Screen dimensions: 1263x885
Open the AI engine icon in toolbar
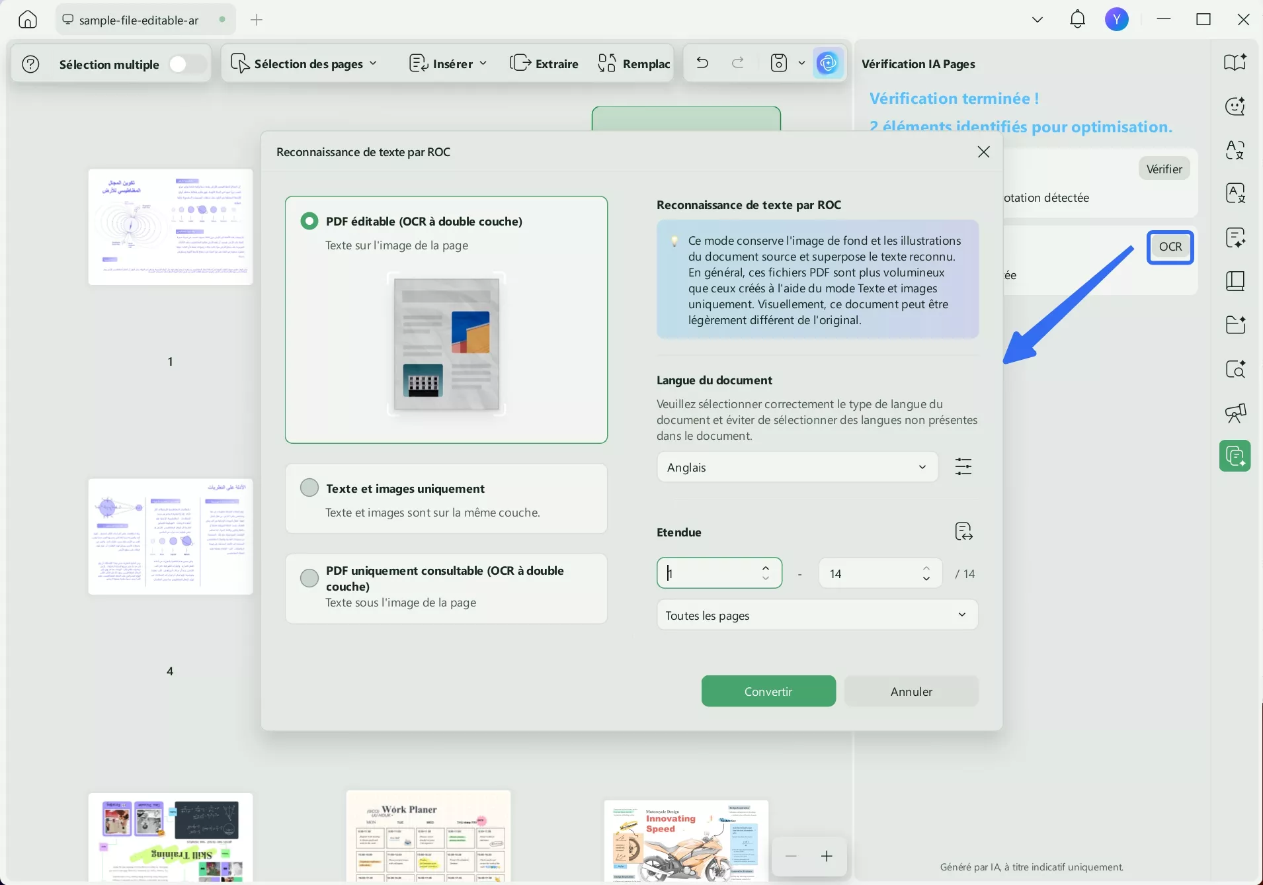click(828, 63)
